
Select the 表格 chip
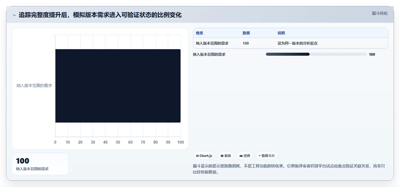click(226, 156)
